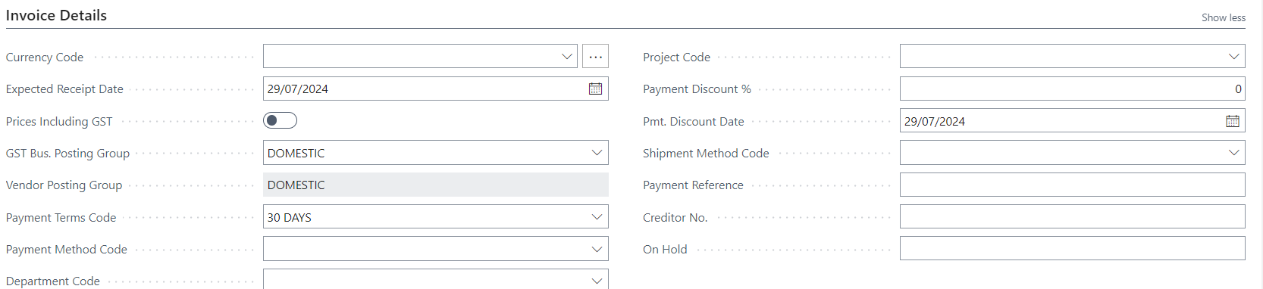Open calendar picker for Expected Receipt Date

(x=596, y=89)
